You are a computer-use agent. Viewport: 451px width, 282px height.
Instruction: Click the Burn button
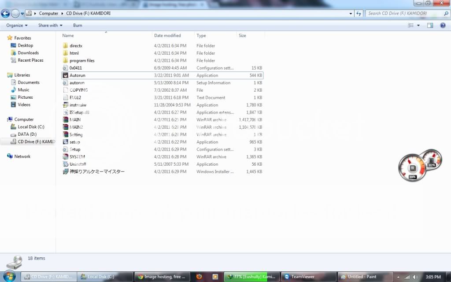coord(78,26)
